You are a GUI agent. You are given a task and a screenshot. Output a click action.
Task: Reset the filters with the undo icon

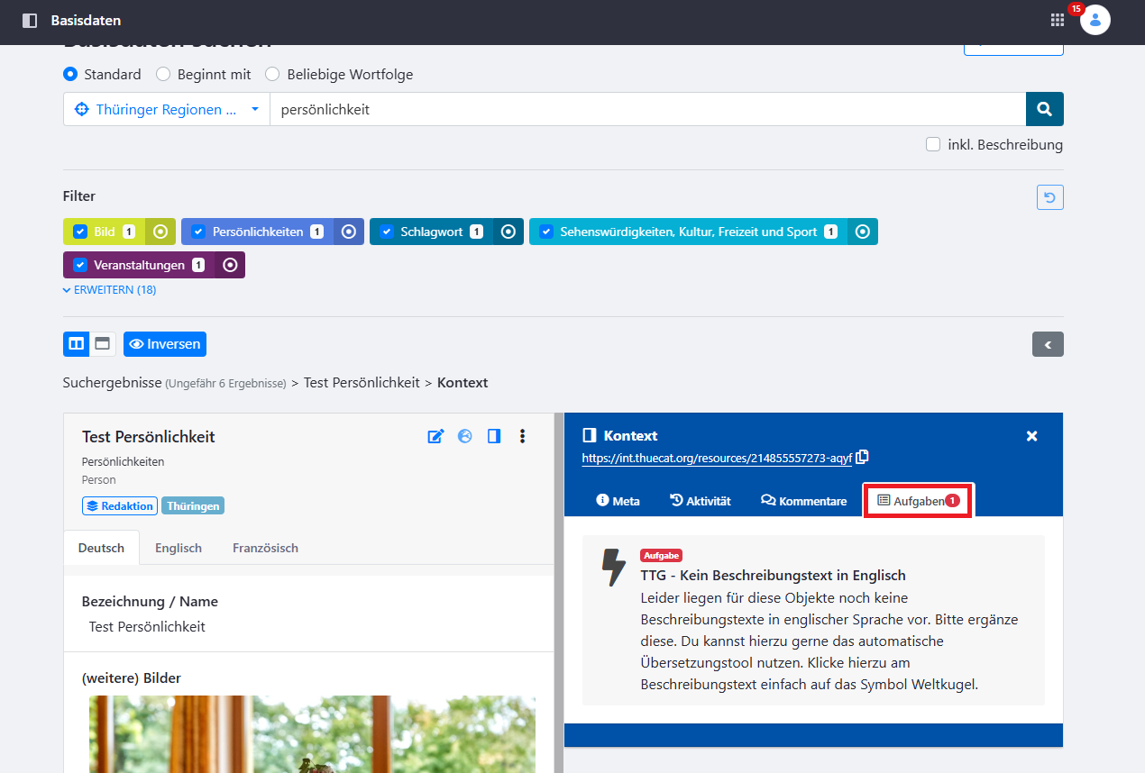pyautogui.click(x=1050, y=197)
